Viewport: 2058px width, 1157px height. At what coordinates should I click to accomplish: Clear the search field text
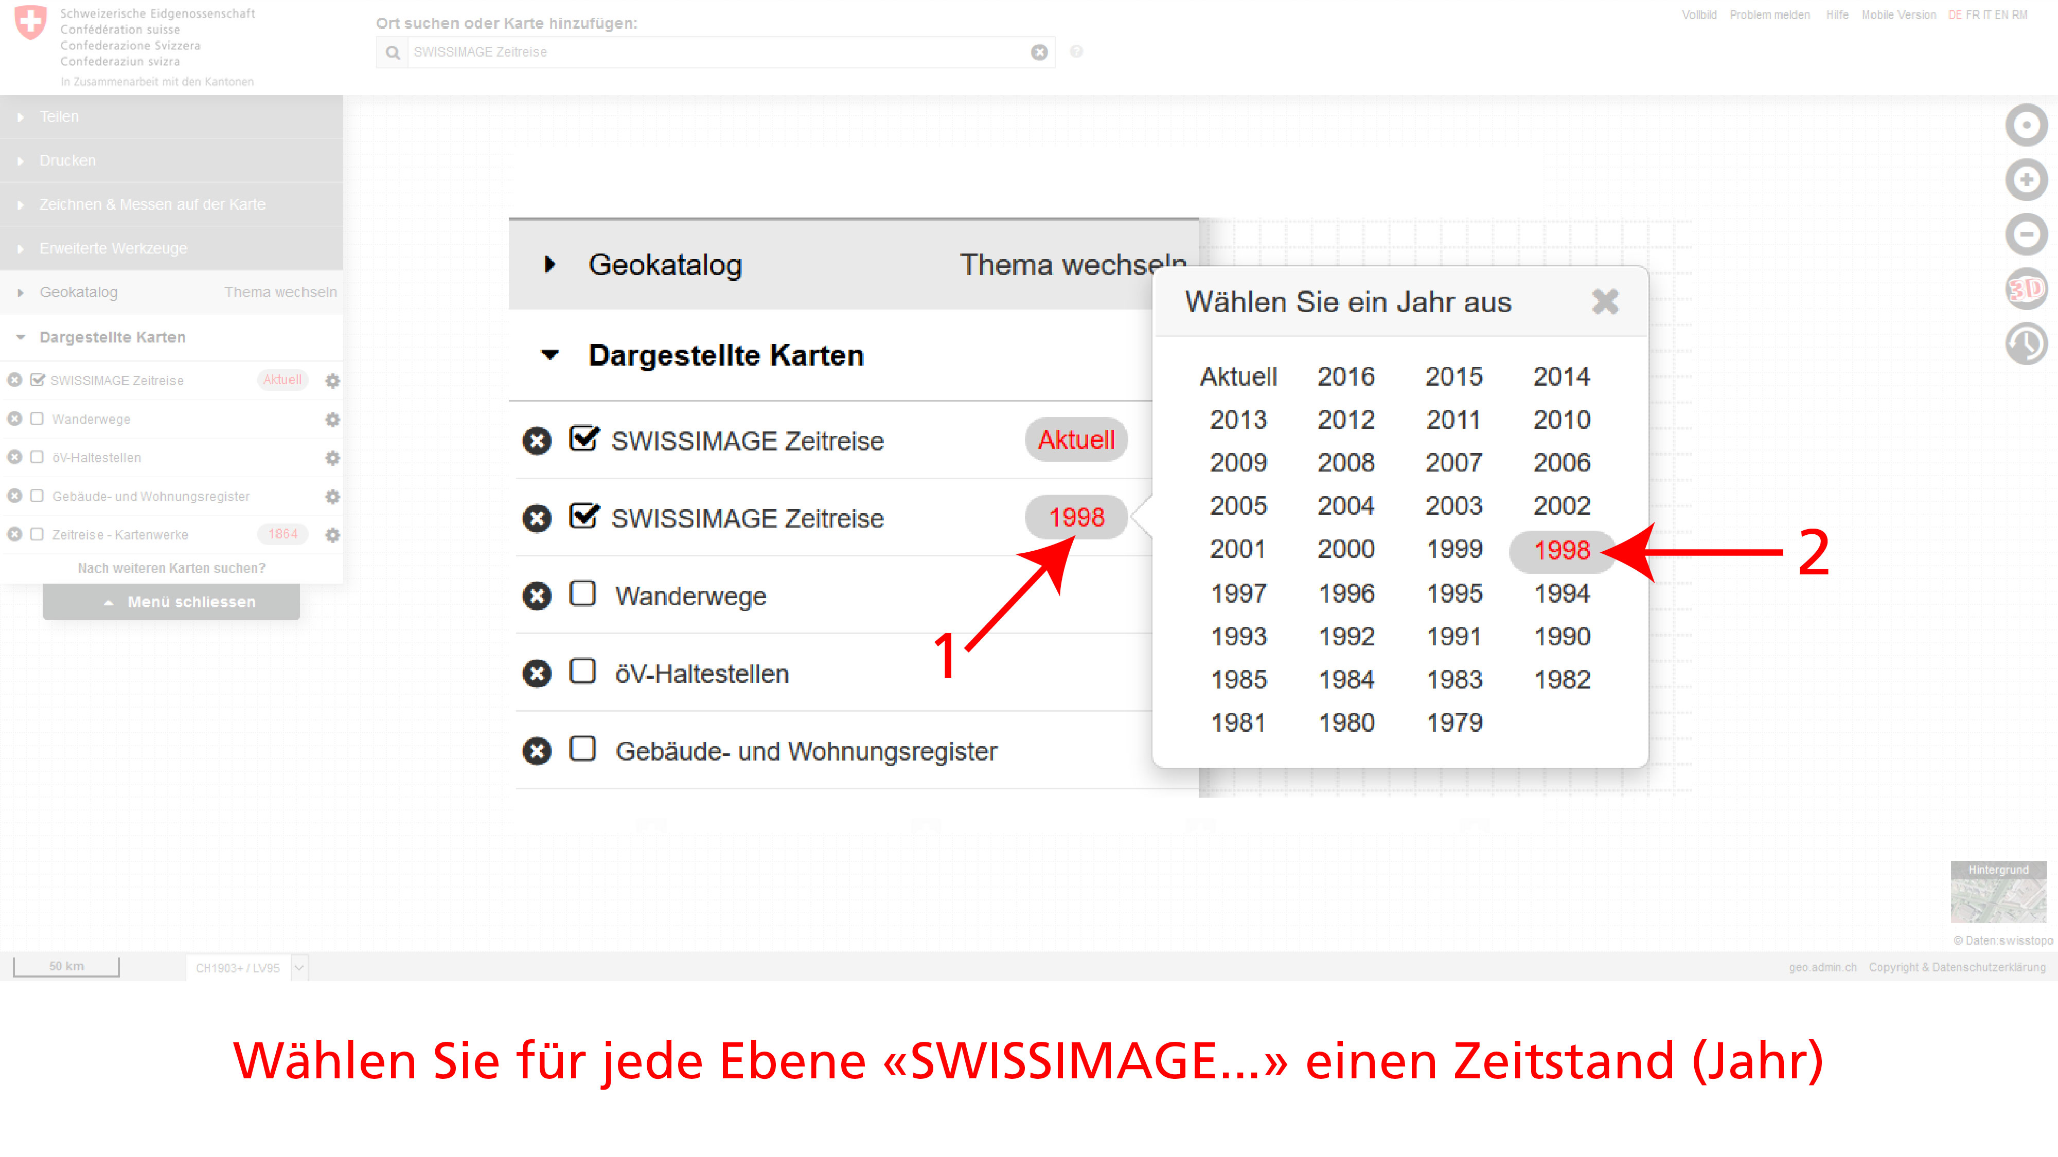pyautogui.click(x=1039, y=52)
